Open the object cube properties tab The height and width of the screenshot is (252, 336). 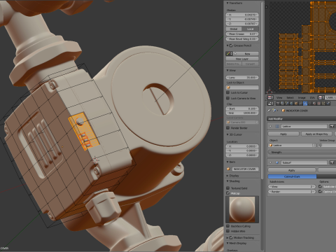[x=296, y=103]
